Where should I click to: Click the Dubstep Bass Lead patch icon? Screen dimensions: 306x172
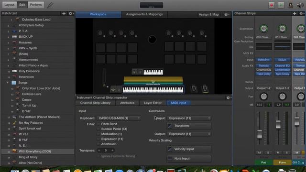(x=18, y=19)
